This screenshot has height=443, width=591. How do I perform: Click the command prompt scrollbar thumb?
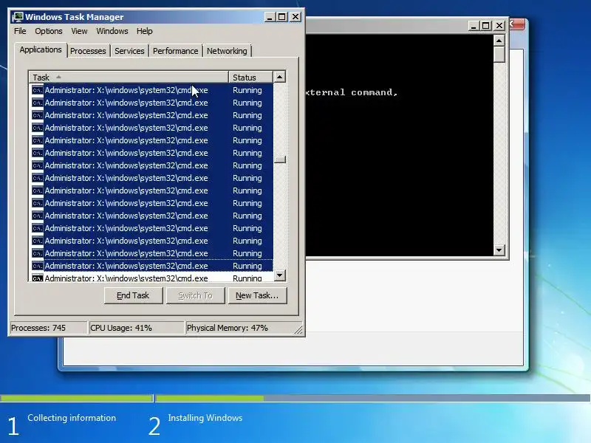(x=499, y=55)
